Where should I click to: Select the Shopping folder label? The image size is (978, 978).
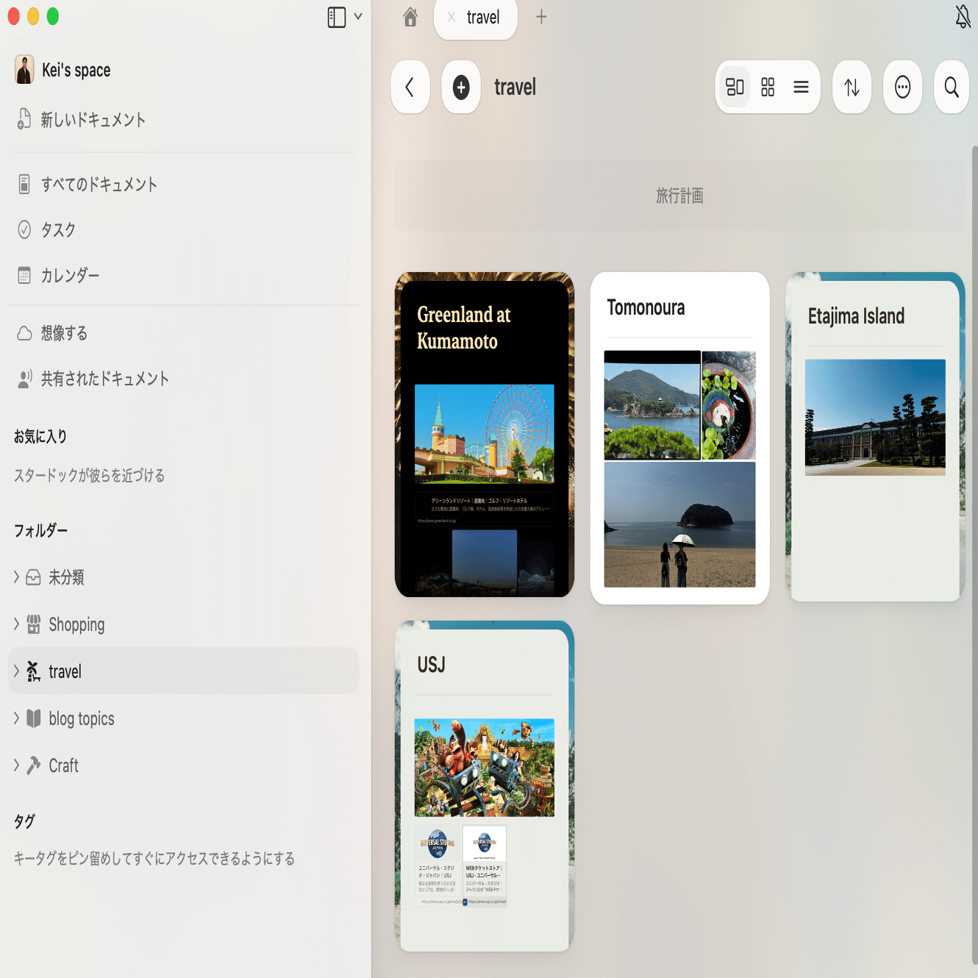76,625
